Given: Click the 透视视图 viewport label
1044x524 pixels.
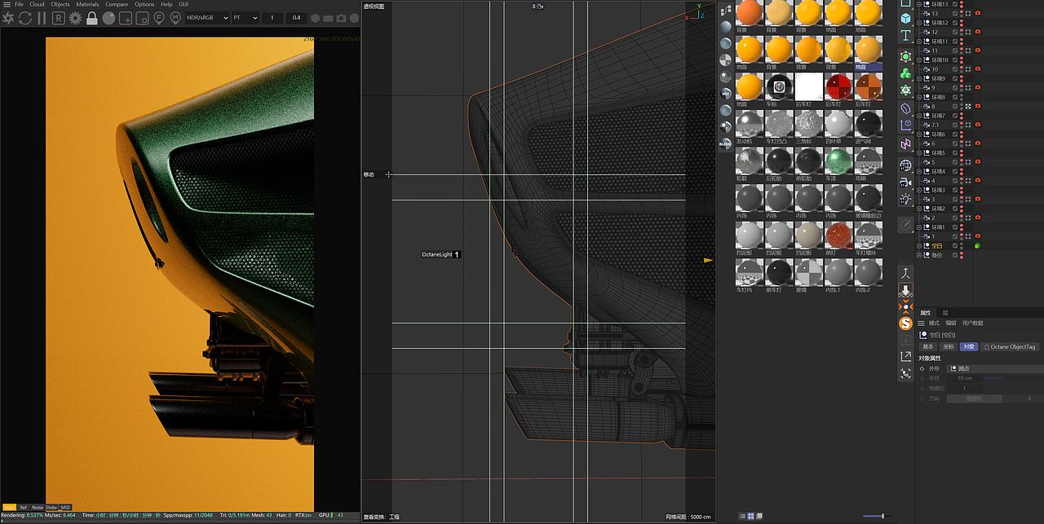Looking at the screenshot, I should (374, 7).
